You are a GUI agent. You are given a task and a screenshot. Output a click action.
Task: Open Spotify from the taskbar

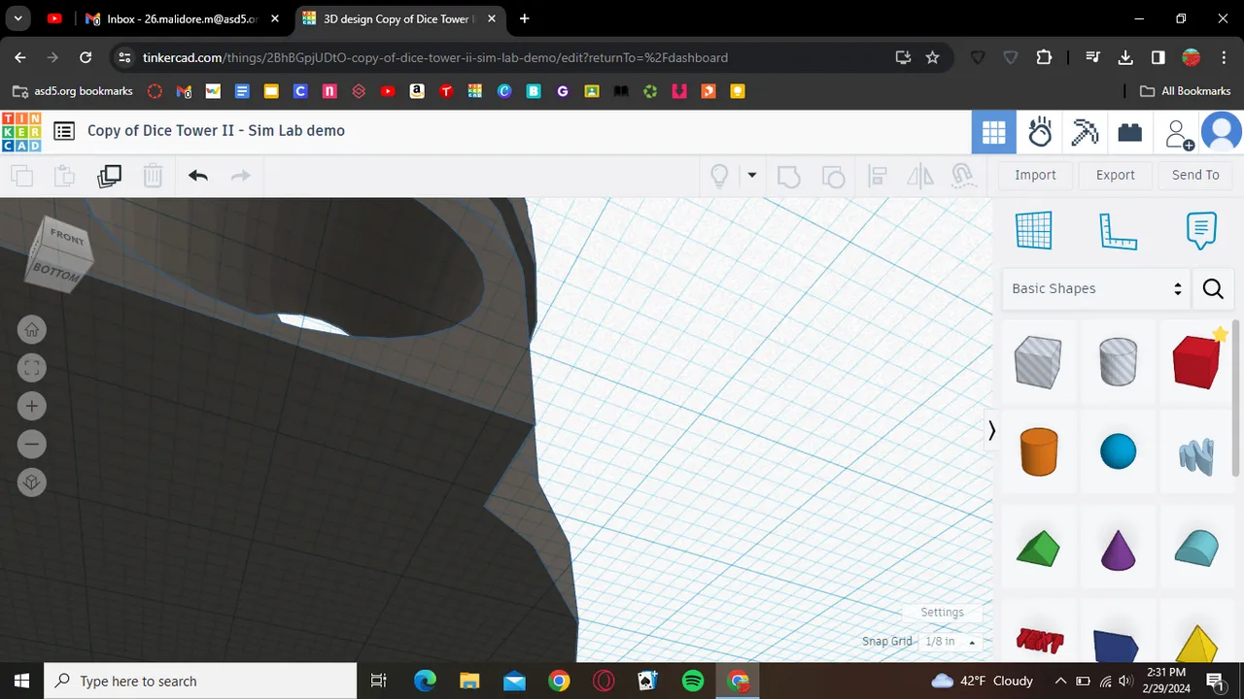693,681
